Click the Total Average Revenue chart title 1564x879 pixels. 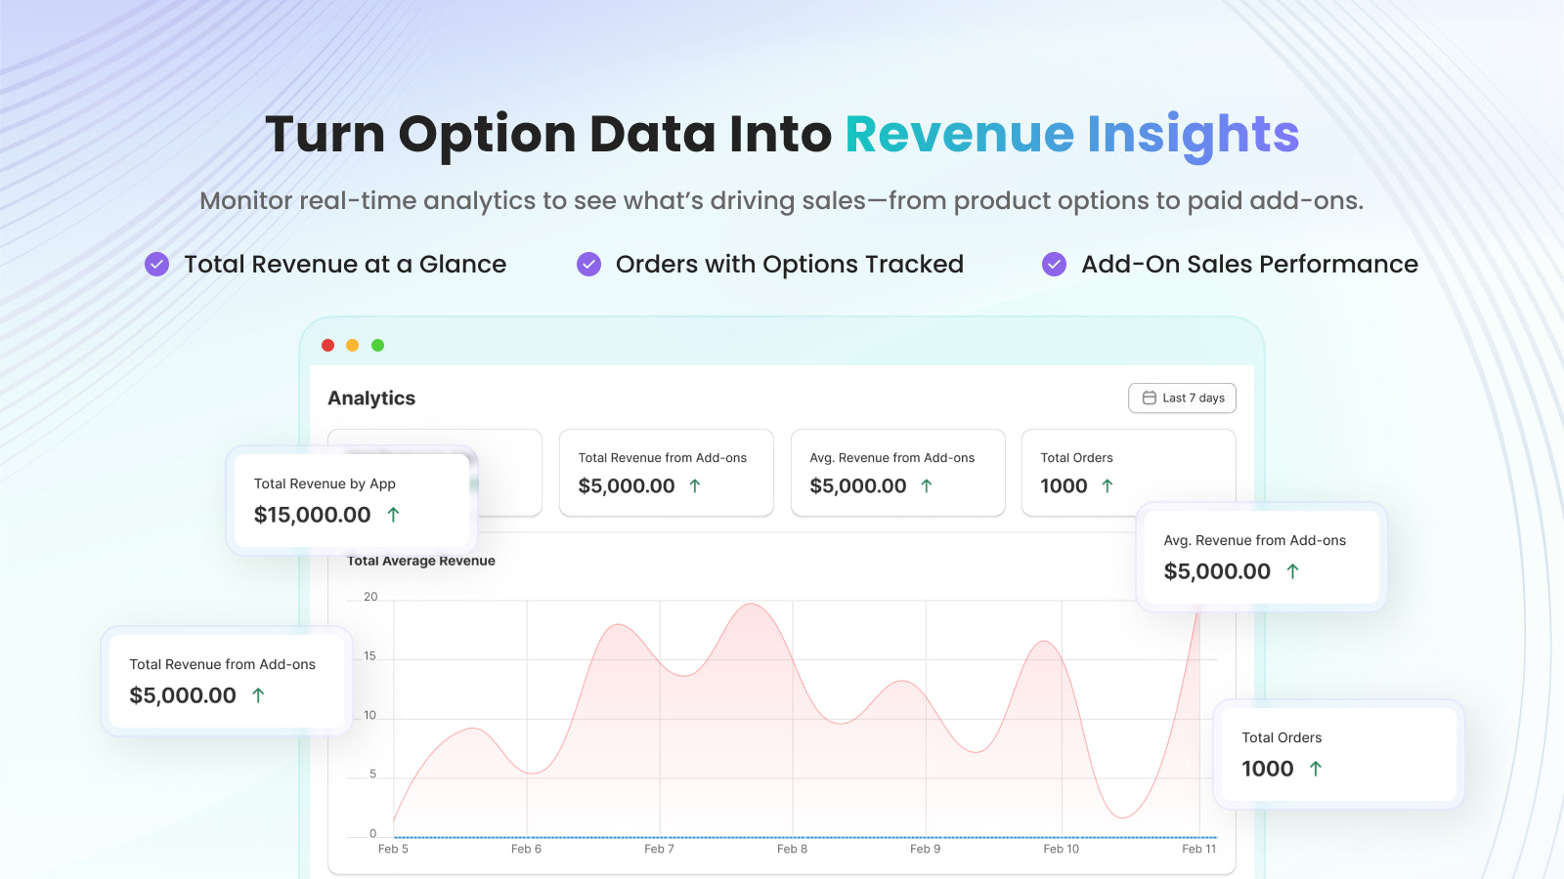(x=421, y=561)
